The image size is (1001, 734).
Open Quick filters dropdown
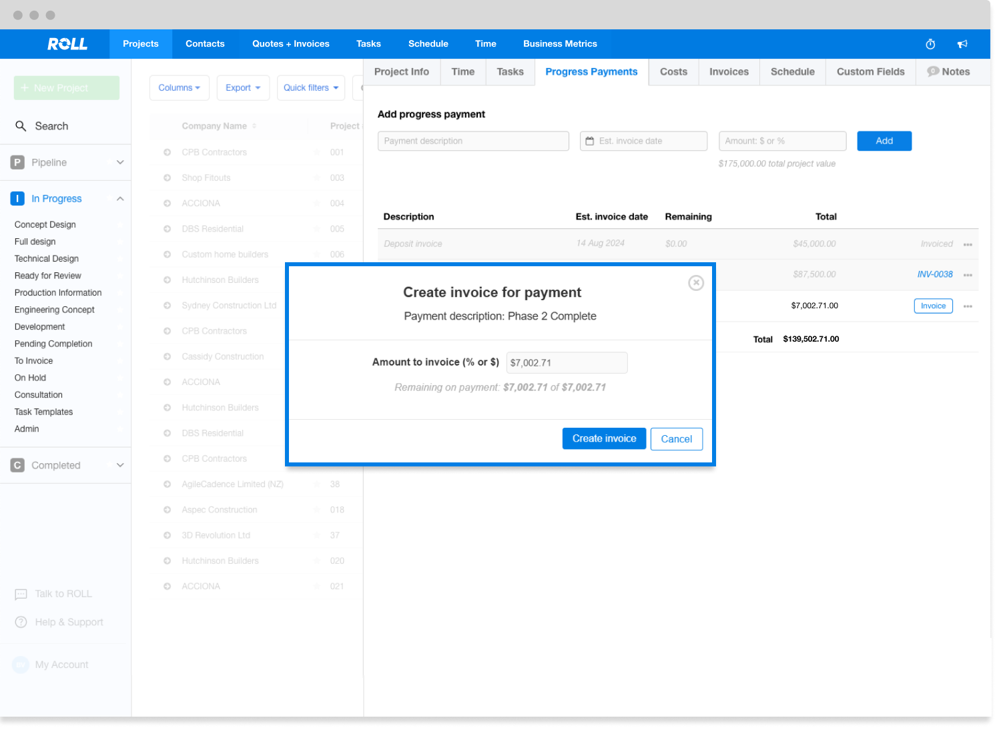point(310,88)
